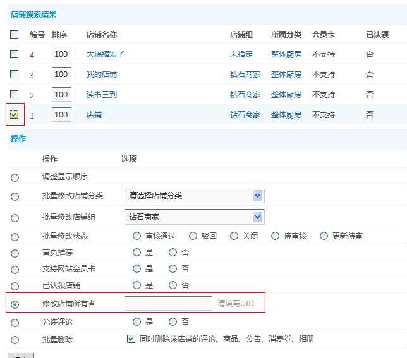Choose 待审核 status radio
This screenshot has height=358, width=407.
[x=275, y=236]
